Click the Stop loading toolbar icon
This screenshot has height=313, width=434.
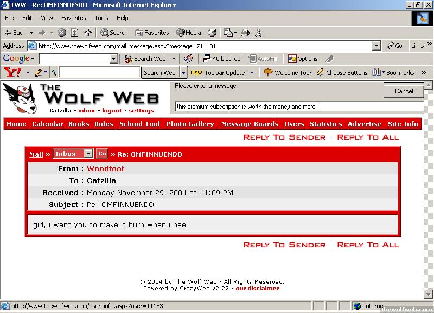point(62,33)
